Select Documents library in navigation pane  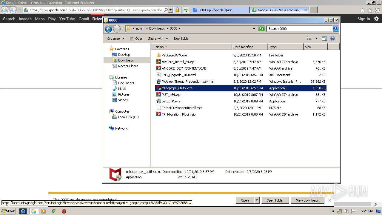tap(126, 83)
